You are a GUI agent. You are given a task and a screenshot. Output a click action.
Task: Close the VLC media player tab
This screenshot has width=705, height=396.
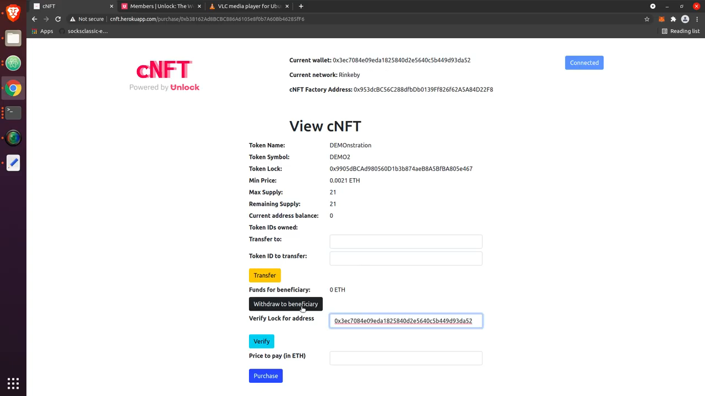[x=287, y=6]
